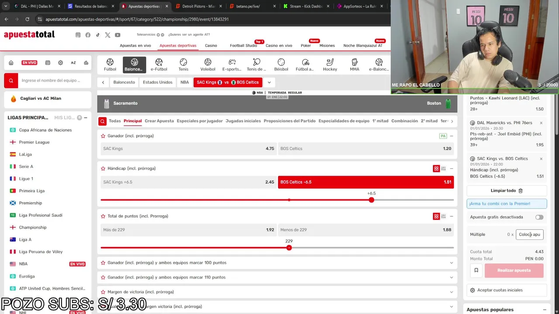This screenshot has width=559, height=314.
Task: Open Proposiciones del Partido tab
Action: point(290,121)
